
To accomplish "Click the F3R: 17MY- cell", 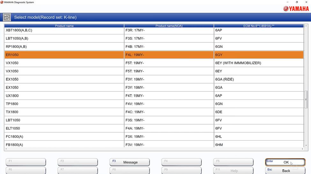I will pos(169,30).
